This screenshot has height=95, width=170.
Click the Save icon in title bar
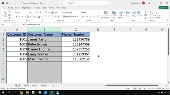(x=7, y=3)
